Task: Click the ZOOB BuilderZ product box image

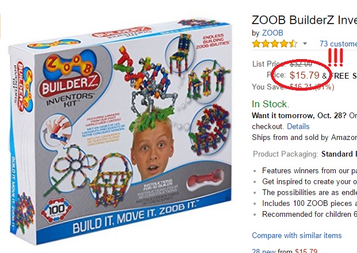Action: 121,133
